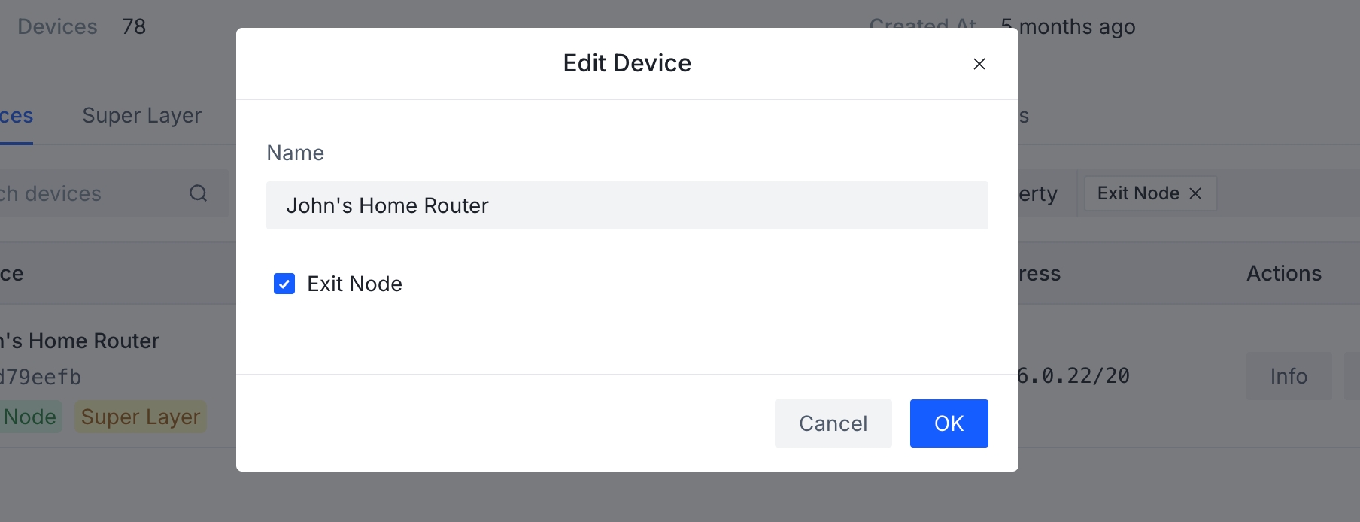Open Info for the device row

1289,376
